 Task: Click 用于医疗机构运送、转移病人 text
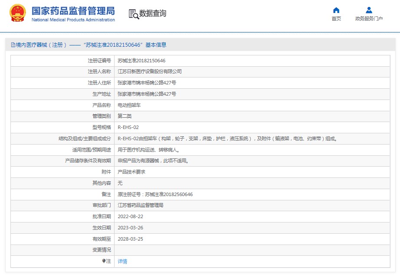[x=148, y=150]
